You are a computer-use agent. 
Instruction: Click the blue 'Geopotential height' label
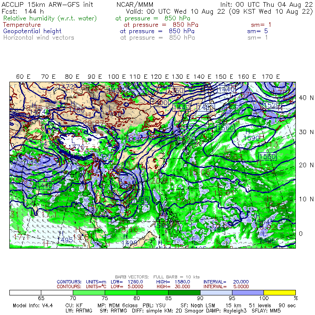point(32,31)
